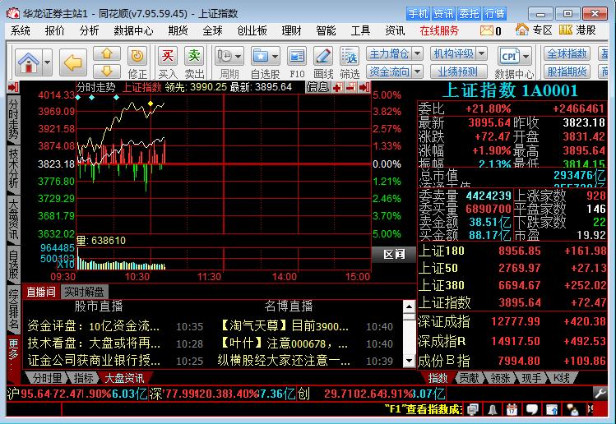The height and width of the screenshot is (424, 616).
Task: Click the multi-window monitor icon in status bar
Action: 473,410
